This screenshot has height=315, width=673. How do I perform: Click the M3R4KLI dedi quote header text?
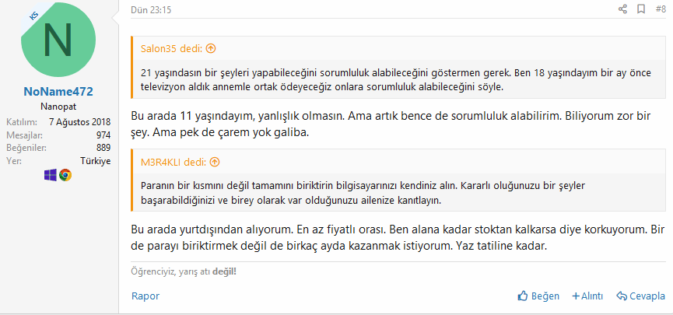[x=174, y=162]
